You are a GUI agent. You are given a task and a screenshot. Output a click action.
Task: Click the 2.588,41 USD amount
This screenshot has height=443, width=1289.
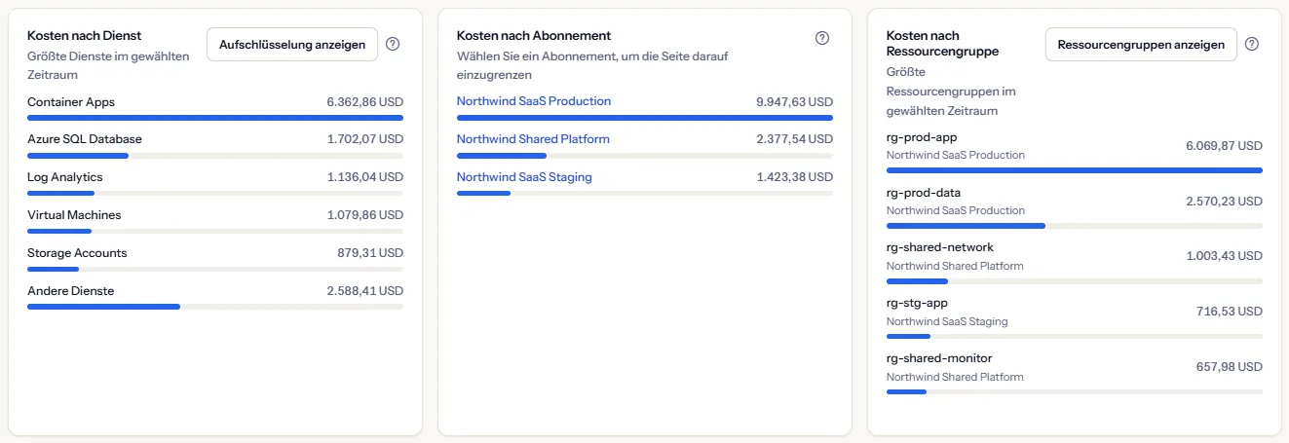365,291
